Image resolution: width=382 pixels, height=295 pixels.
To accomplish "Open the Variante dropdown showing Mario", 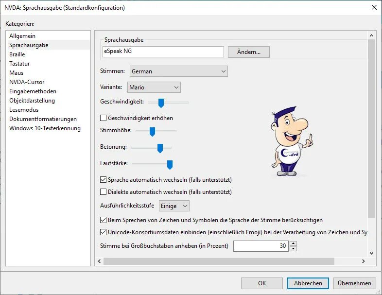I will (x=154, y=87).
